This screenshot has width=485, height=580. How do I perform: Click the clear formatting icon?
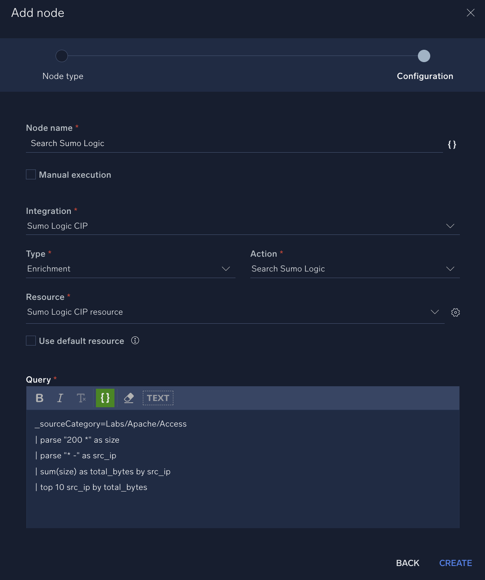click(81, 398)
